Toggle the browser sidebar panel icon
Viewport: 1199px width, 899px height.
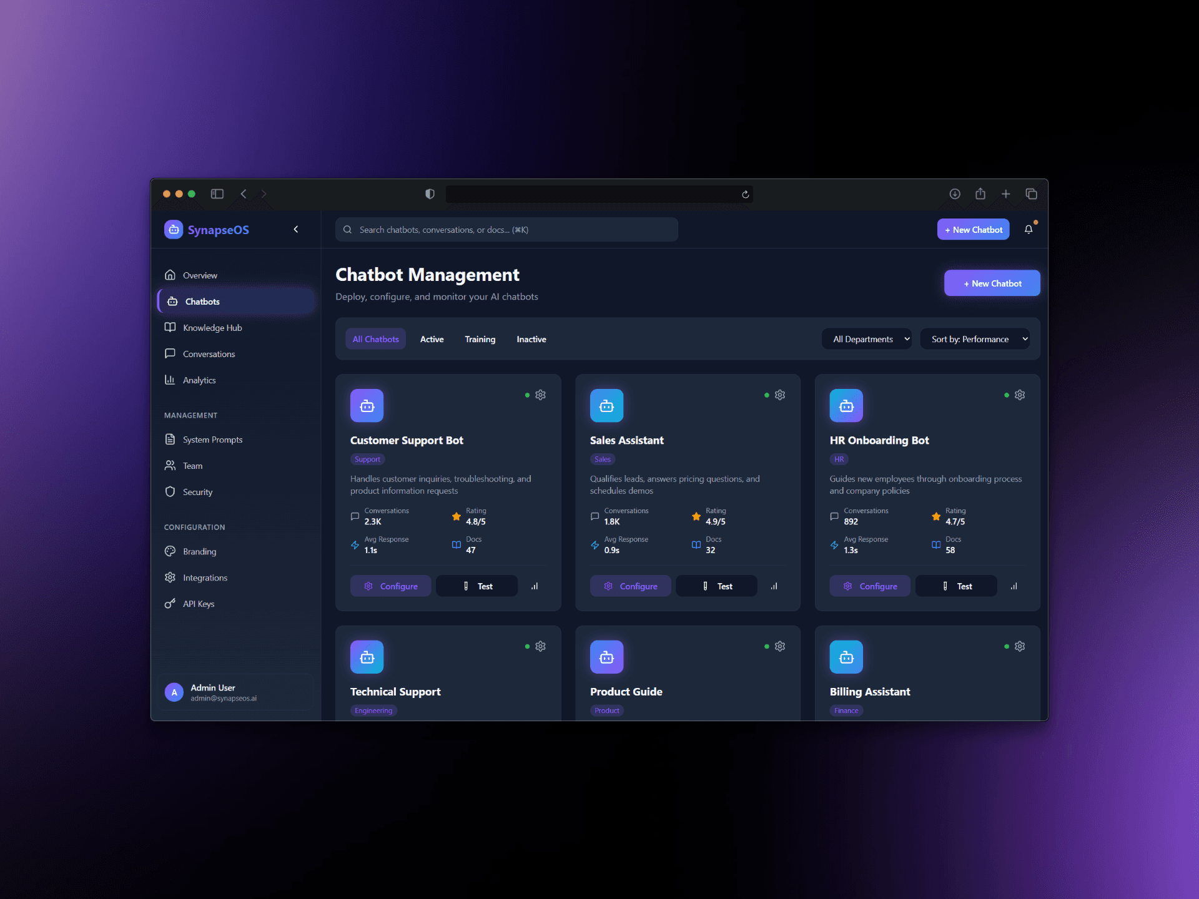point(217,194)
